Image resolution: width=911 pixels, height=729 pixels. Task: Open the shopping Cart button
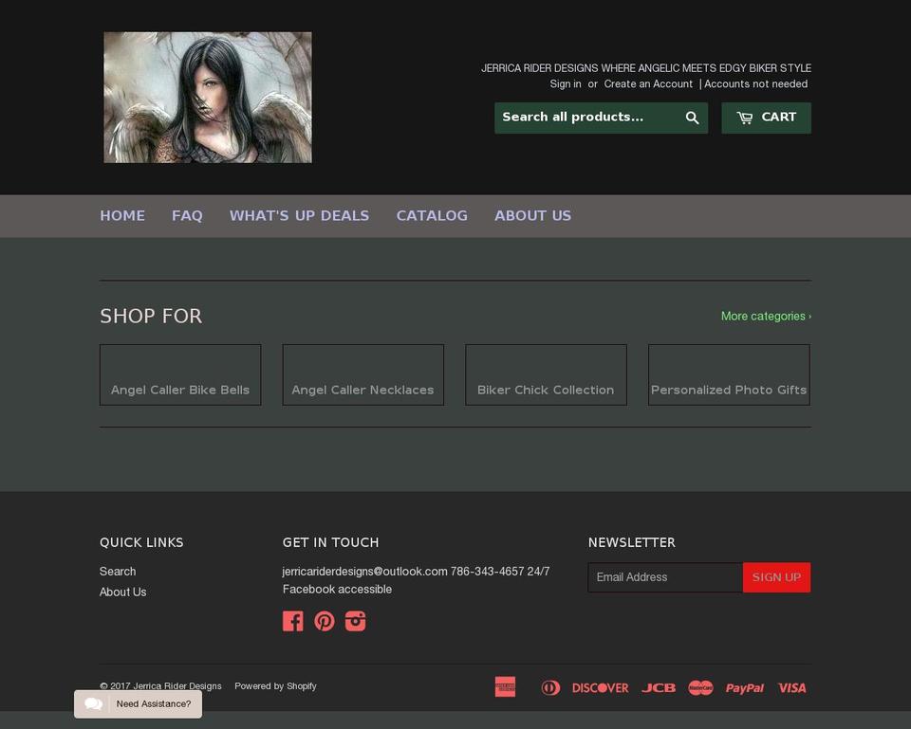[767, 118]
